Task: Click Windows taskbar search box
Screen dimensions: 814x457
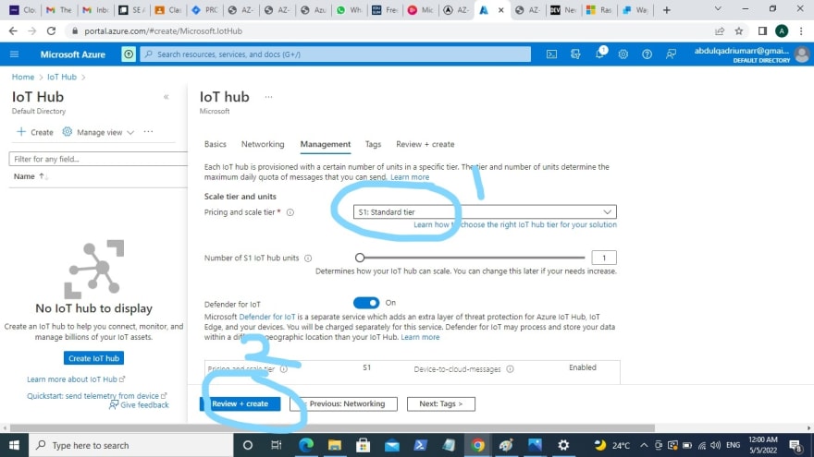Action: [x=130, y=445]
